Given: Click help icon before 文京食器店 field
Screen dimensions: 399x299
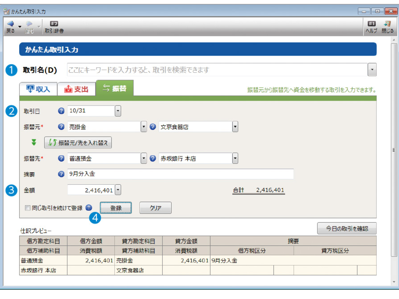Looking at the screenshot, I should click(153, 127).
